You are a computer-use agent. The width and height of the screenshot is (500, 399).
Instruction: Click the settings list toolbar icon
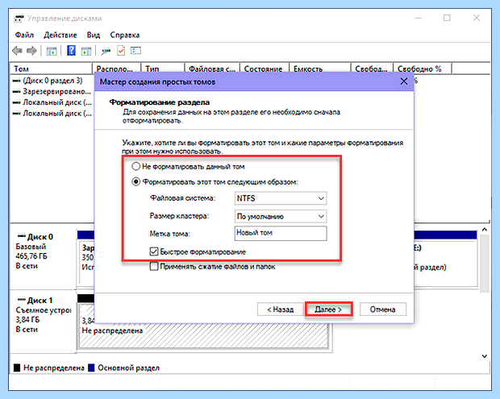pyautogui.click(x=135, y=50)
